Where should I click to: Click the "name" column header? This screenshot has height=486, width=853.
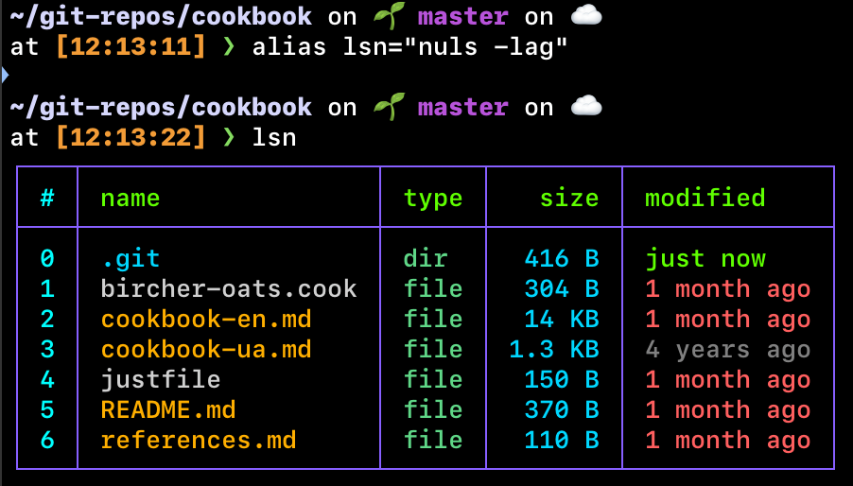131,198
